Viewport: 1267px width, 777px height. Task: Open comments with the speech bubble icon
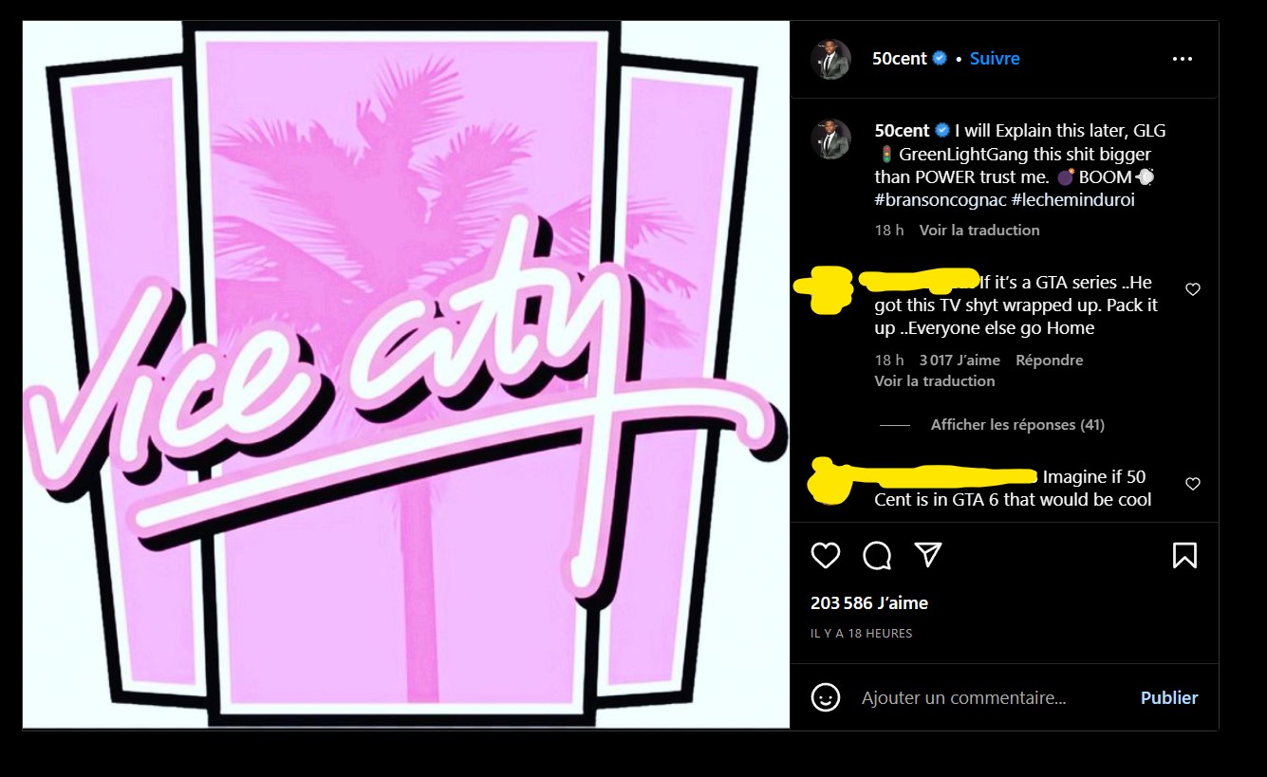tap(877, 555)
